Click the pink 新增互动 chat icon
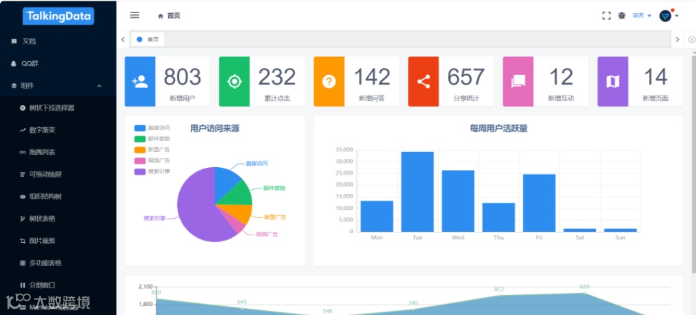Image resolution: width=696 pixels, height=315 pixels. pyautogui.click(x=518, y=82)
